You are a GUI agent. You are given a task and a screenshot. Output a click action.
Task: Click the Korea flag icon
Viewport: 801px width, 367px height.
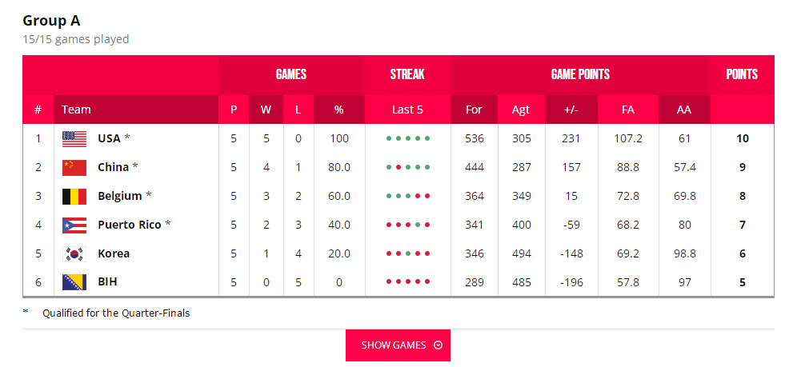[74, 253]
